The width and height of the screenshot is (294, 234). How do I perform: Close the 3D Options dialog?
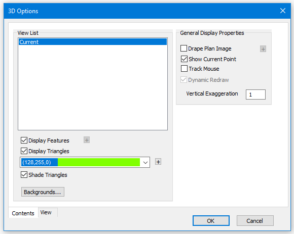click(283, 11)
